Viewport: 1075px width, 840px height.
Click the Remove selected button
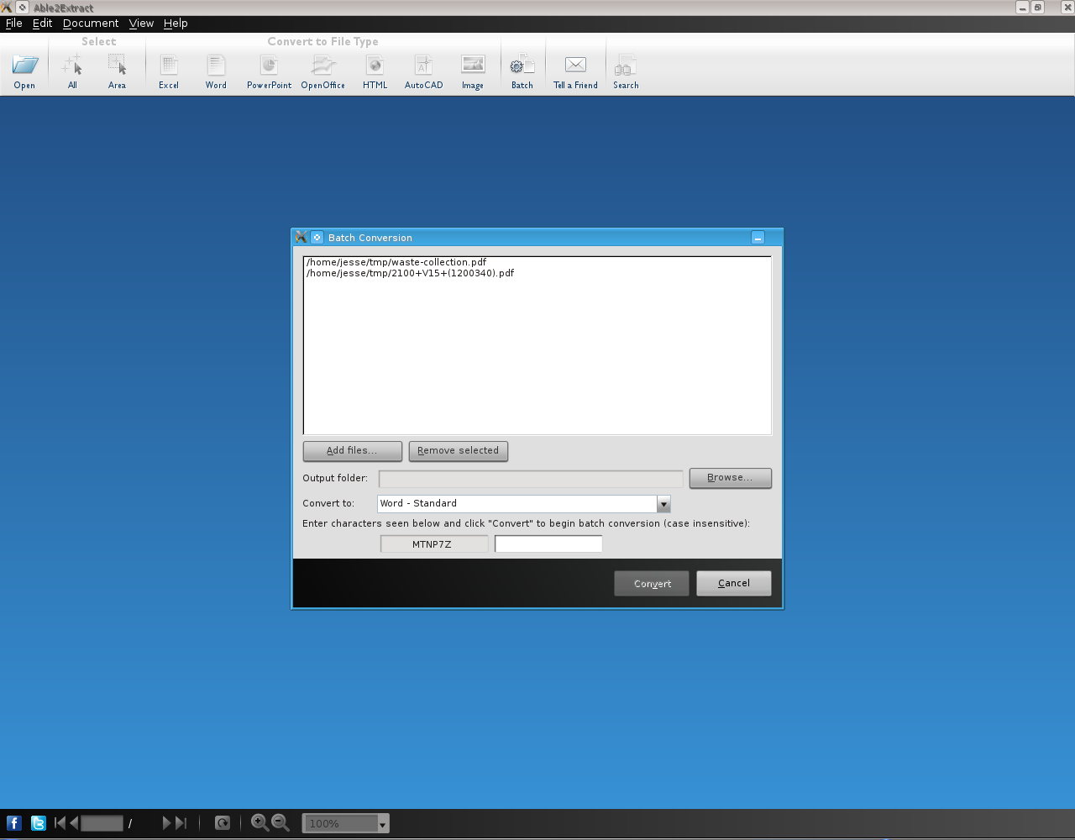click(458, 451)
